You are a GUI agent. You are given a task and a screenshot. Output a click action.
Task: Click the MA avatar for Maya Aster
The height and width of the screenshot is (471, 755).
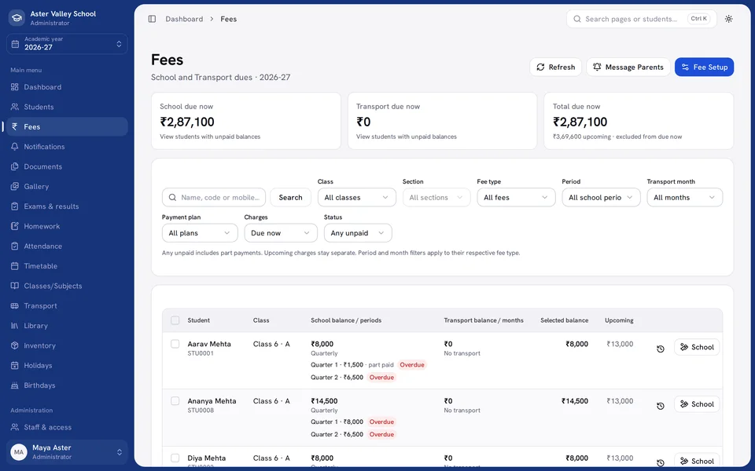[x=19, y=452]
